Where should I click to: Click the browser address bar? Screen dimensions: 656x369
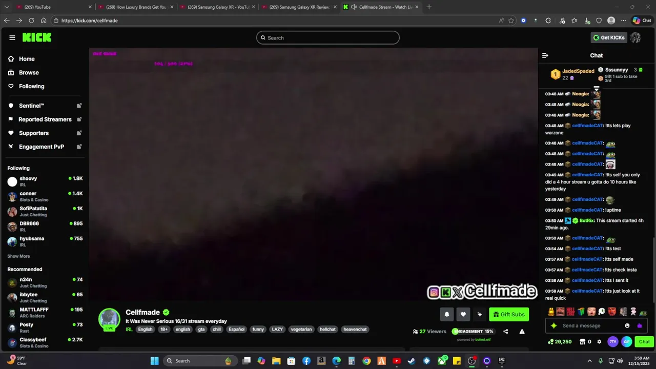pos(277,20)
